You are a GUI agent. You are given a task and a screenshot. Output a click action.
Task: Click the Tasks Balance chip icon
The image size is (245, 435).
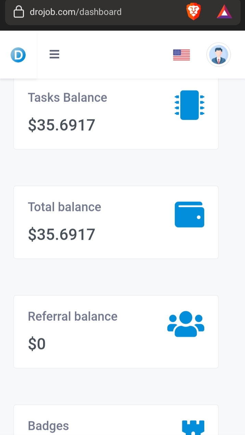point(189,105)
